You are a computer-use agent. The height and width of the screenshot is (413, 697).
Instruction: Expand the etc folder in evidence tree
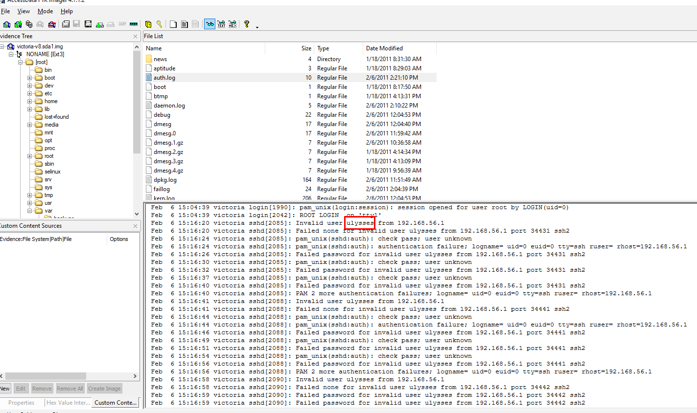[x=30, y=93]
